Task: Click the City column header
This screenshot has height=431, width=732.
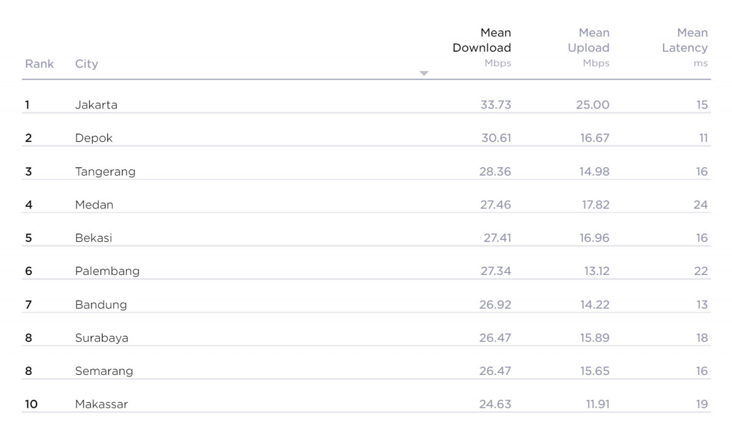Action: coord(86,64)
